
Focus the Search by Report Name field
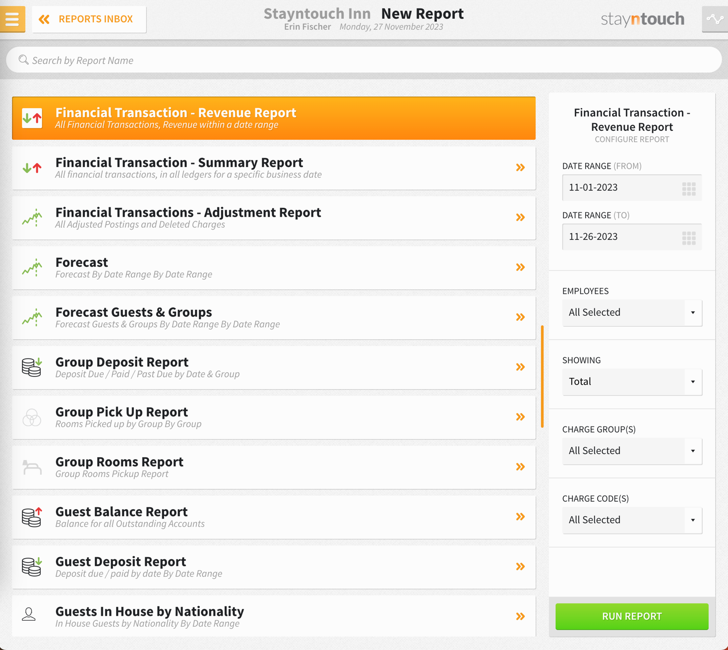click(x=364, y=60)
